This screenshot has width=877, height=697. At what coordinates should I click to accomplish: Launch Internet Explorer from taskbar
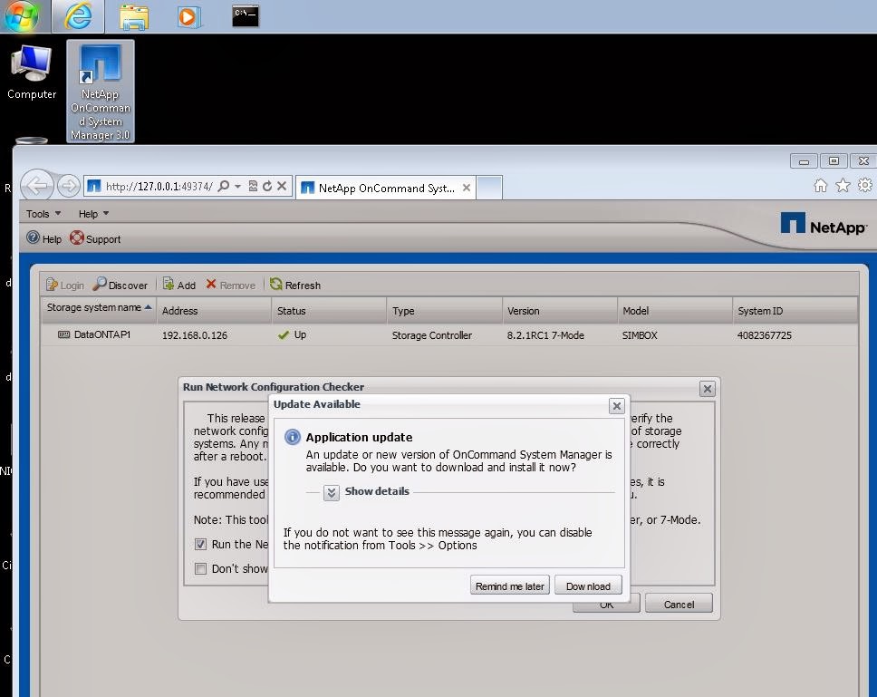[x=78, y=15]
